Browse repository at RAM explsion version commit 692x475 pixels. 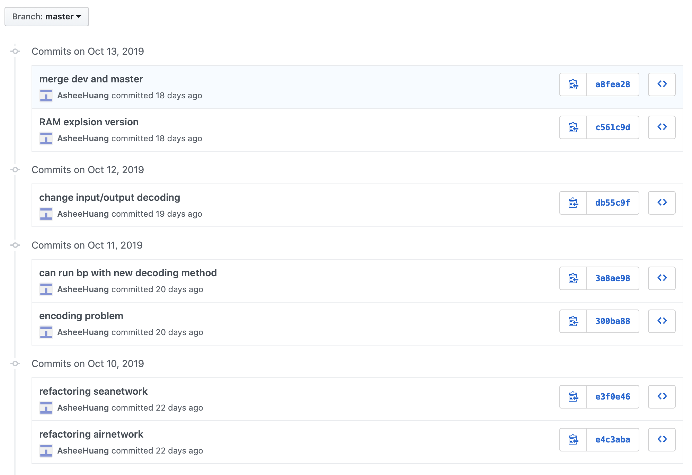662,127
